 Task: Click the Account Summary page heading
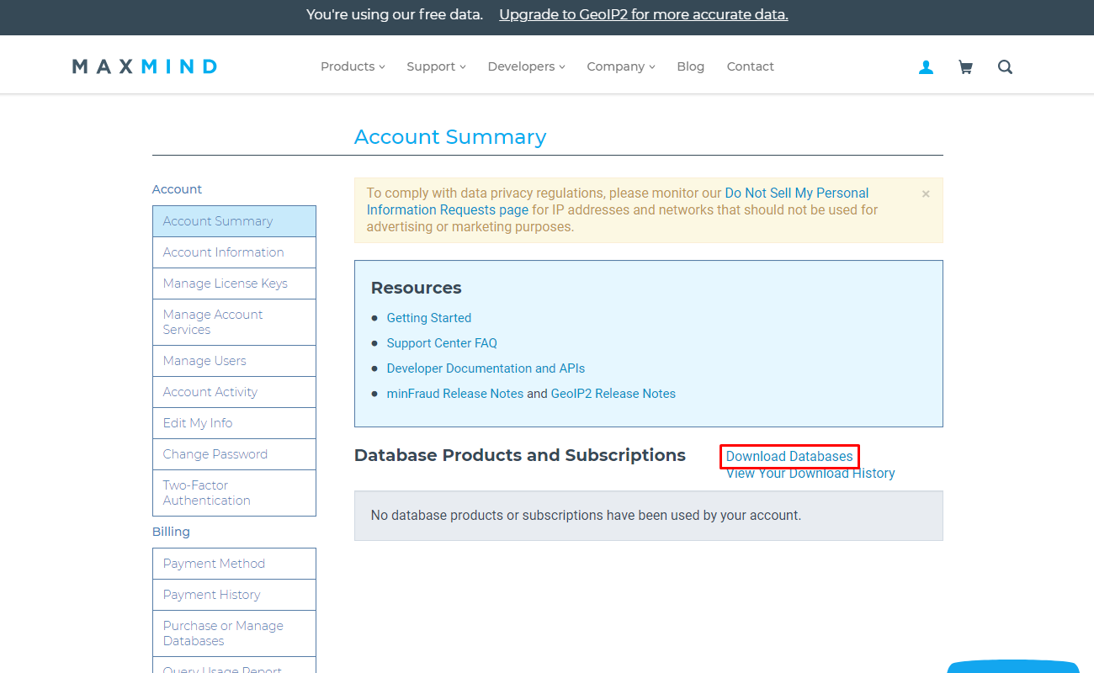[450, 137]
